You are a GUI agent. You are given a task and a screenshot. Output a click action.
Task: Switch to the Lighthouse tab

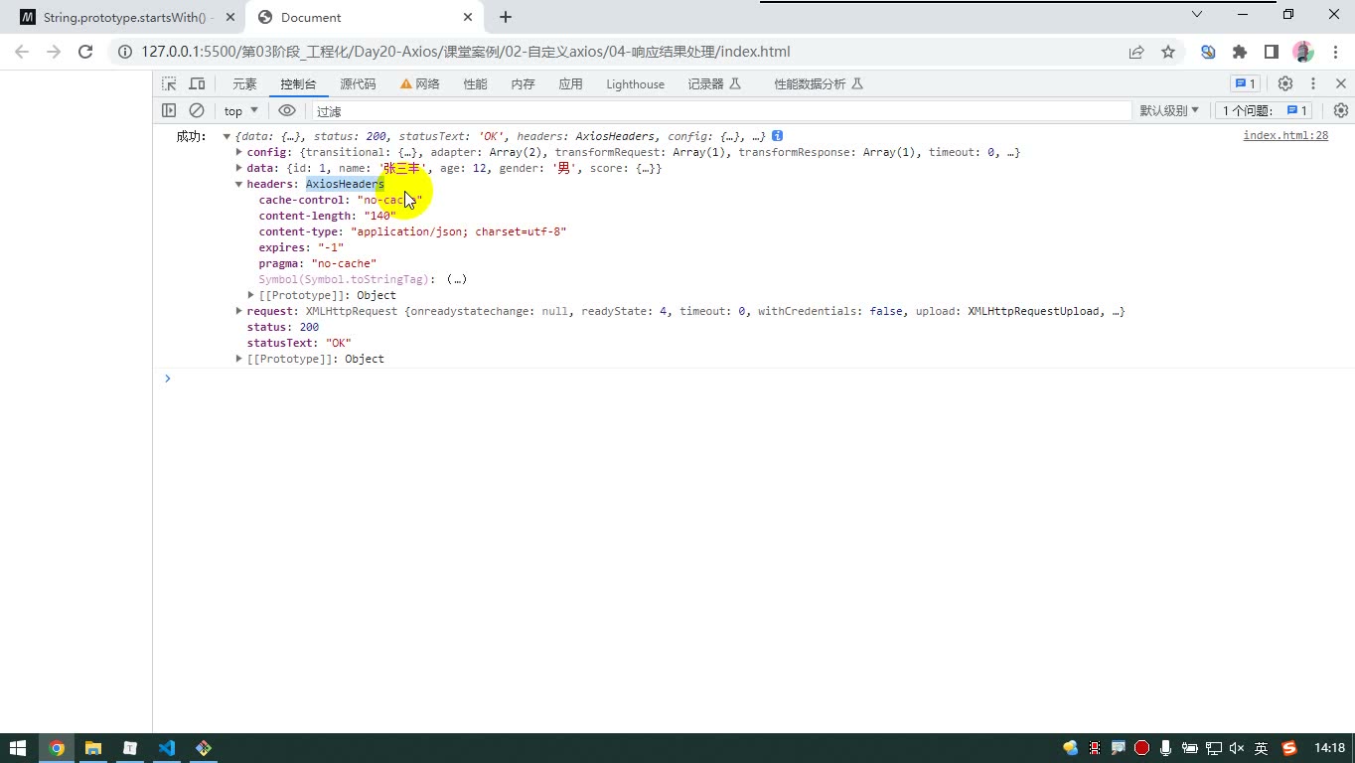pyautogui.click(x=635, y=83)
